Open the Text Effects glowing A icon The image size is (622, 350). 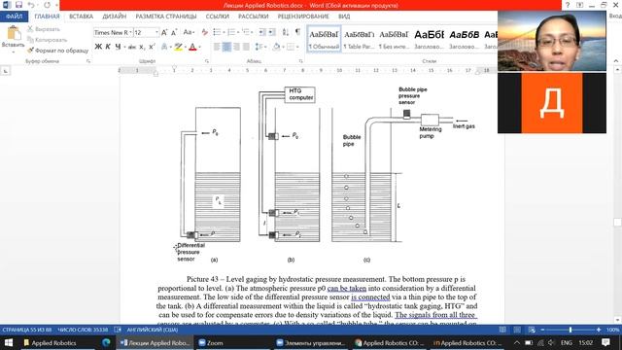pos(164,47)
